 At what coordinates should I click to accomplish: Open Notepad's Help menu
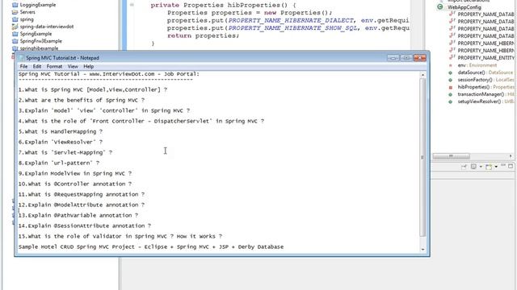[88, 66]
